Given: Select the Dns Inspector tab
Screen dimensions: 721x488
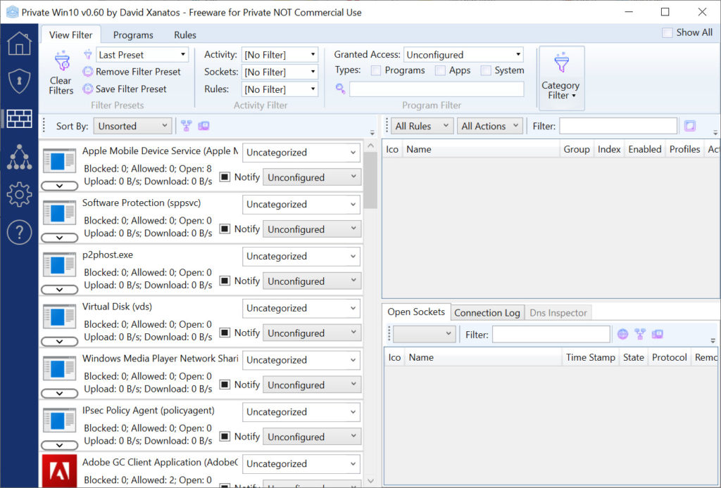Looking at the screenshot, I should tap(558, 313).
